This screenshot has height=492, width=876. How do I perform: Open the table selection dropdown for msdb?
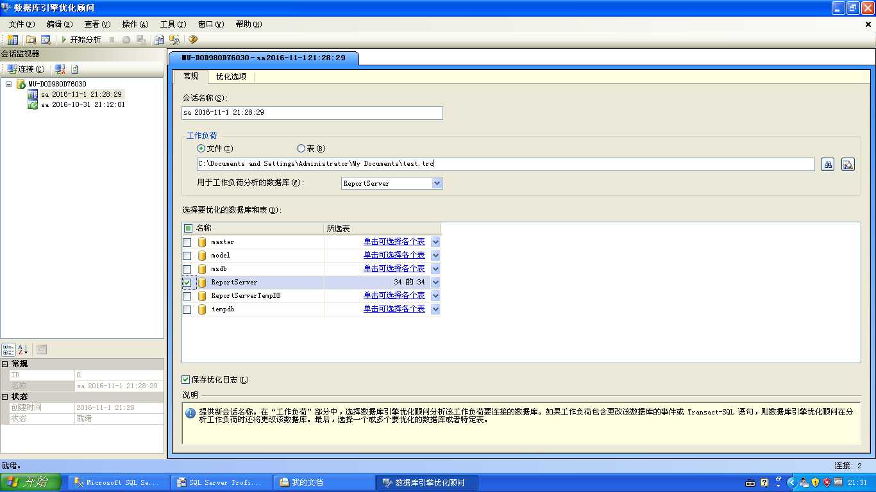click(x=435, y=269)
